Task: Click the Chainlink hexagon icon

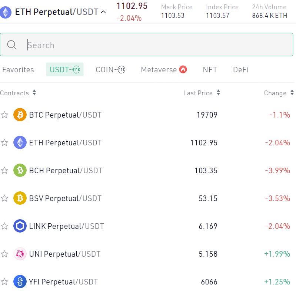Action: (20, 226)
